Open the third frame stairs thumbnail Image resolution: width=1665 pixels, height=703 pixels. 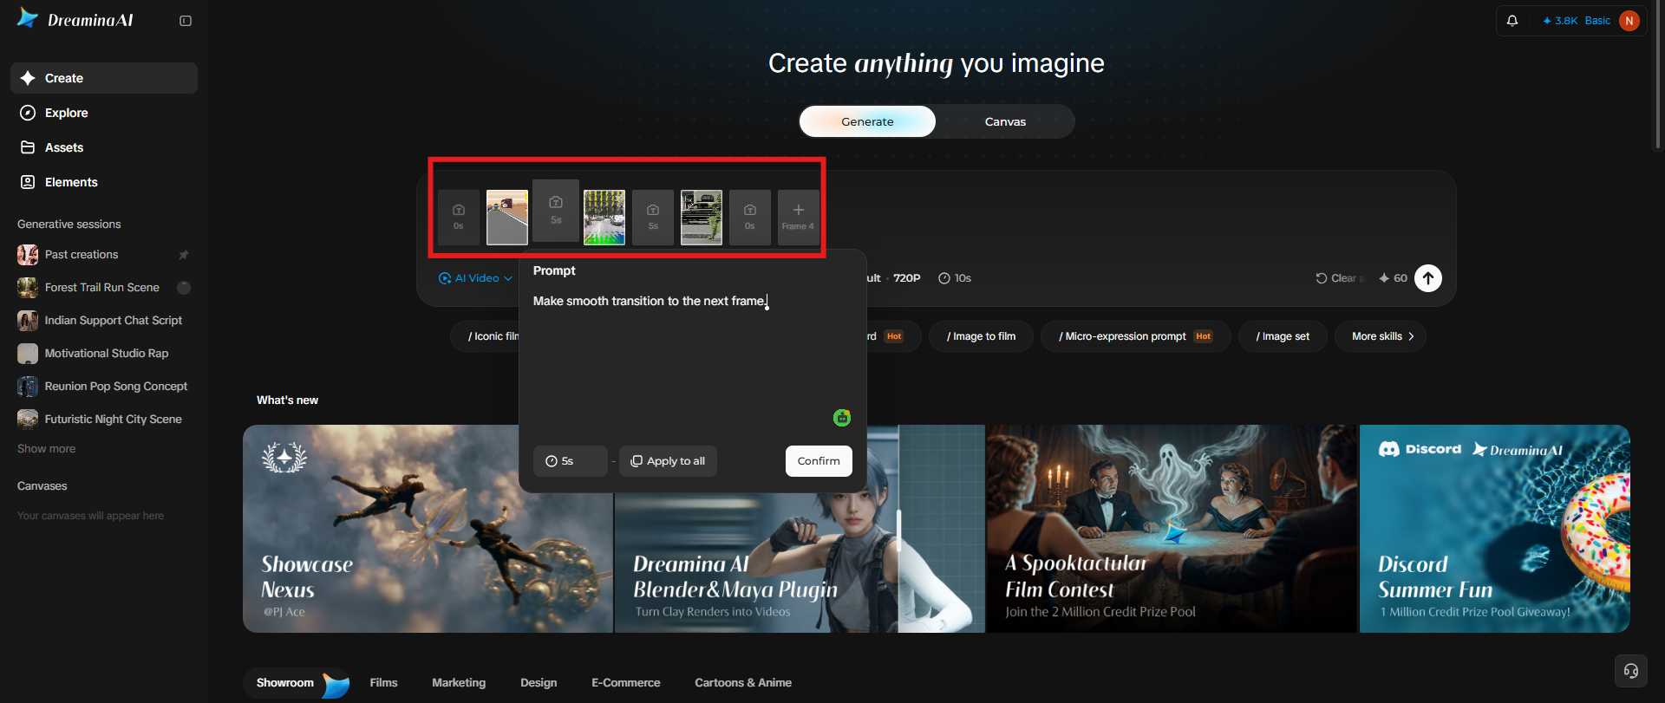click(x=702, y=218)
